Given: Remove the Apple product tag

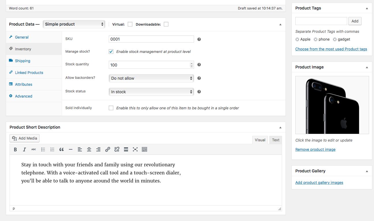Looking at the screenshot, I should pos(297,39).
